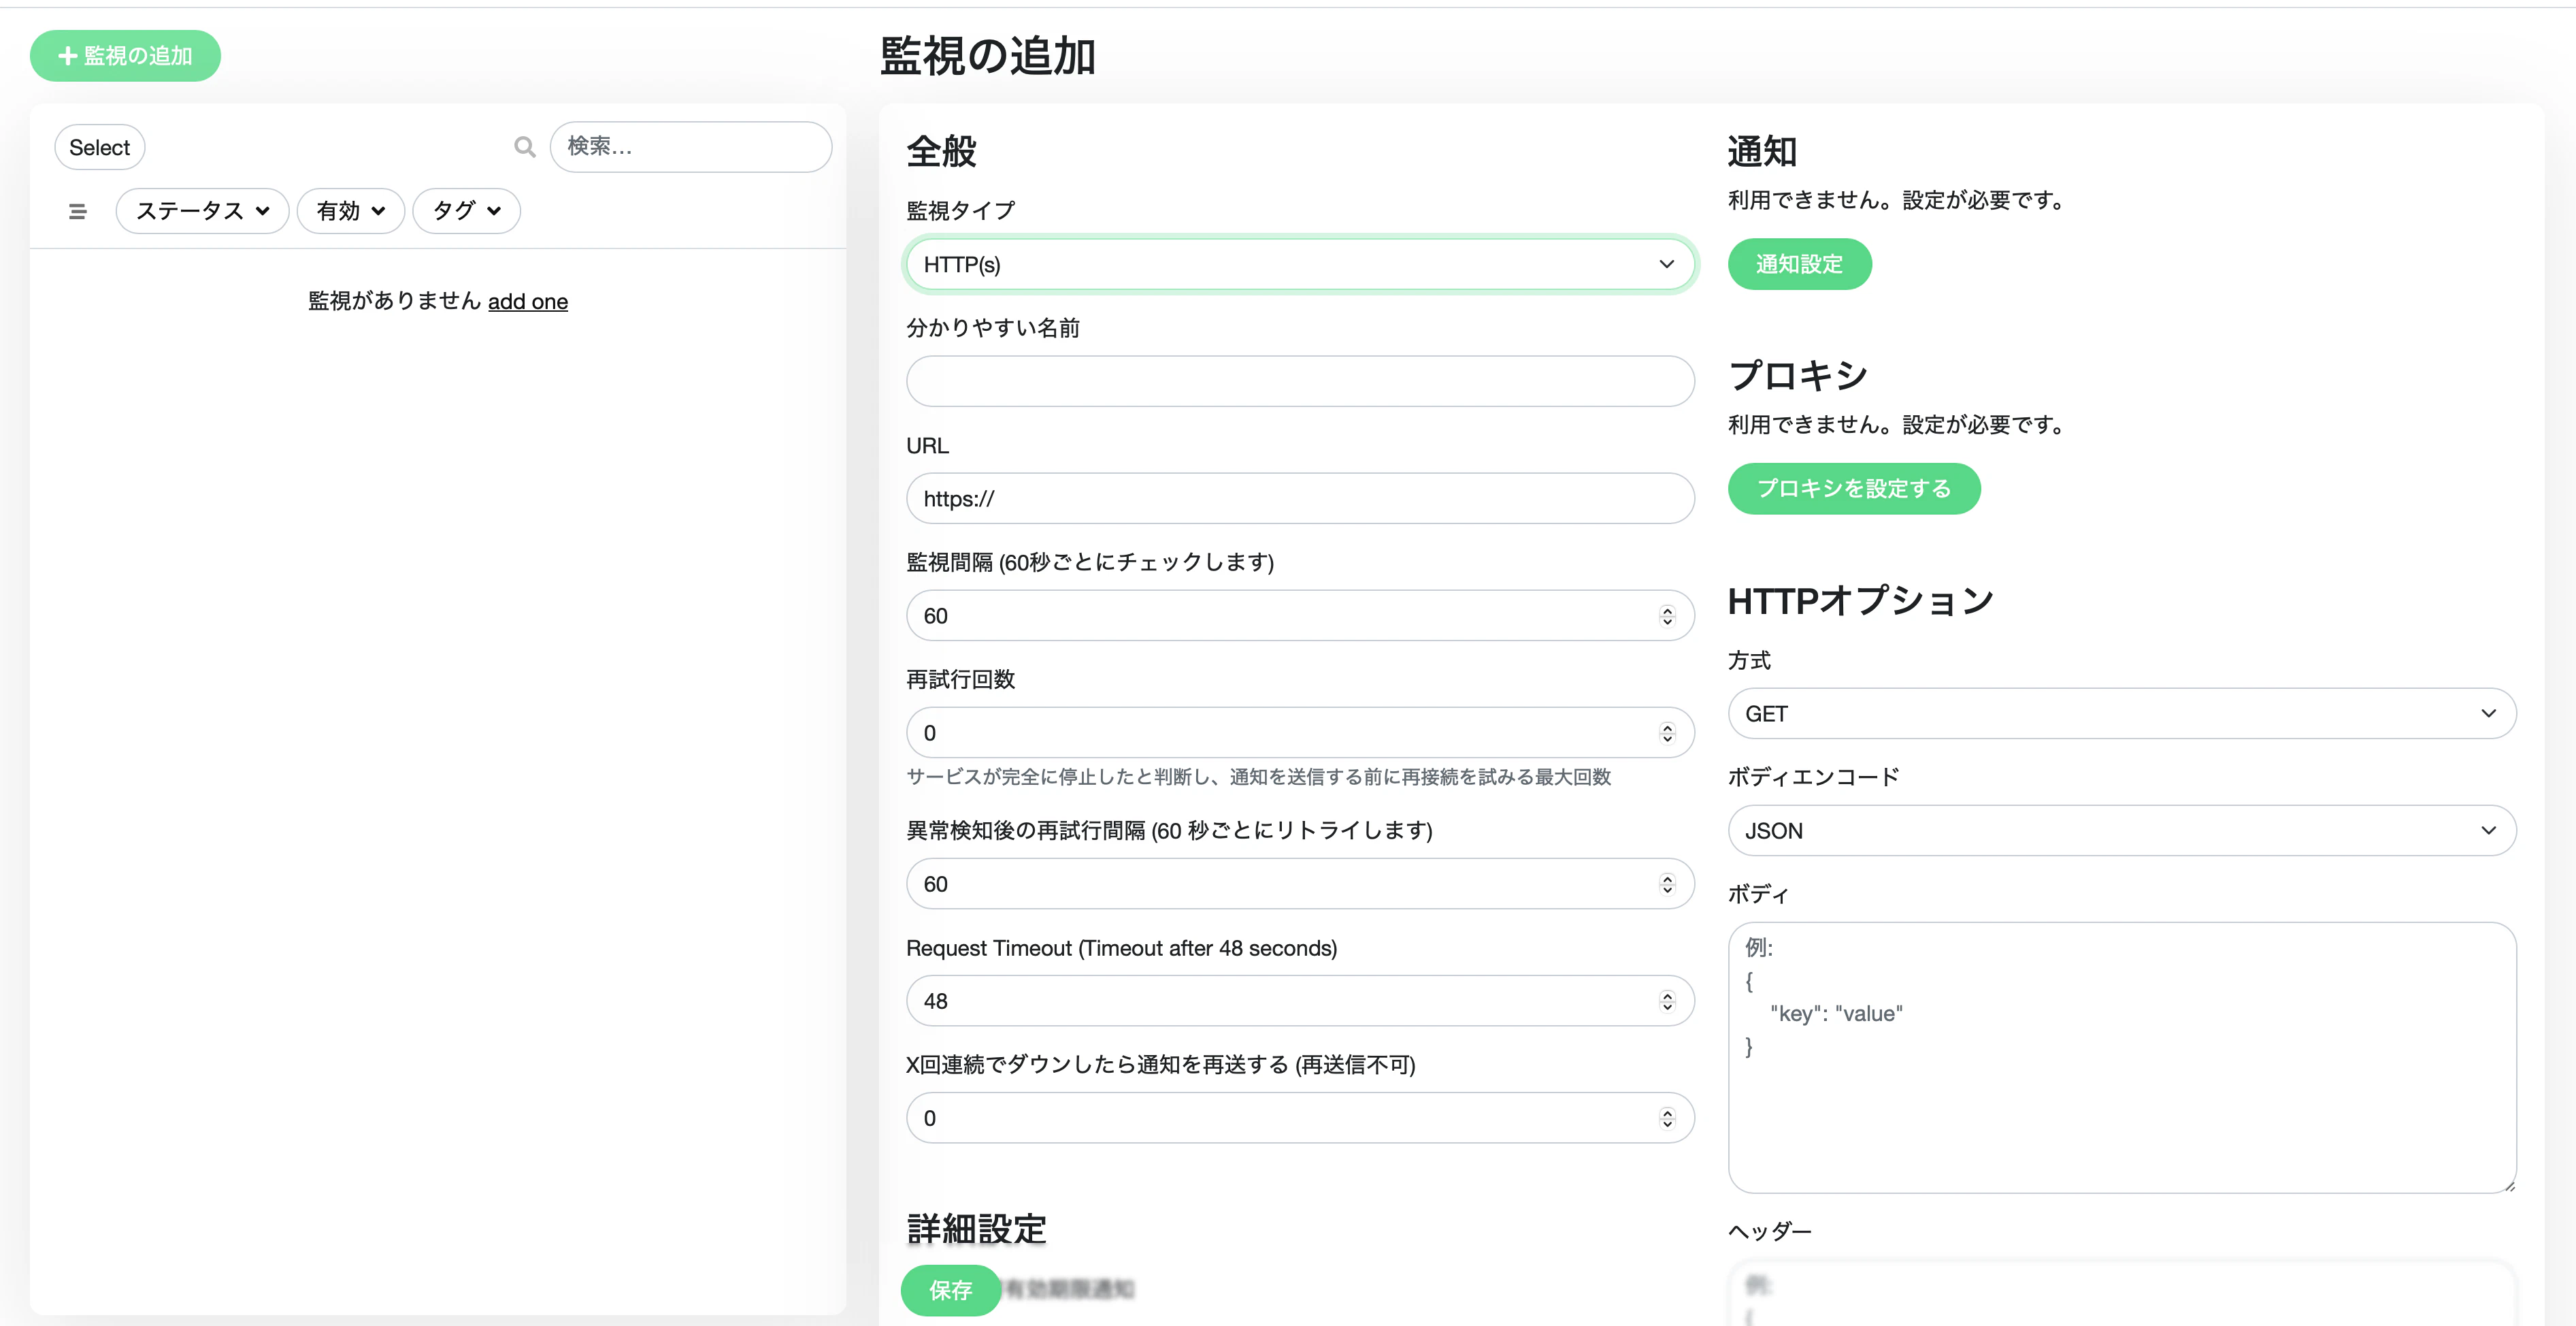Click the URL https:// input field
The width and height of the screenshot is (2576, 1326).
click(x=1300, y=498)
